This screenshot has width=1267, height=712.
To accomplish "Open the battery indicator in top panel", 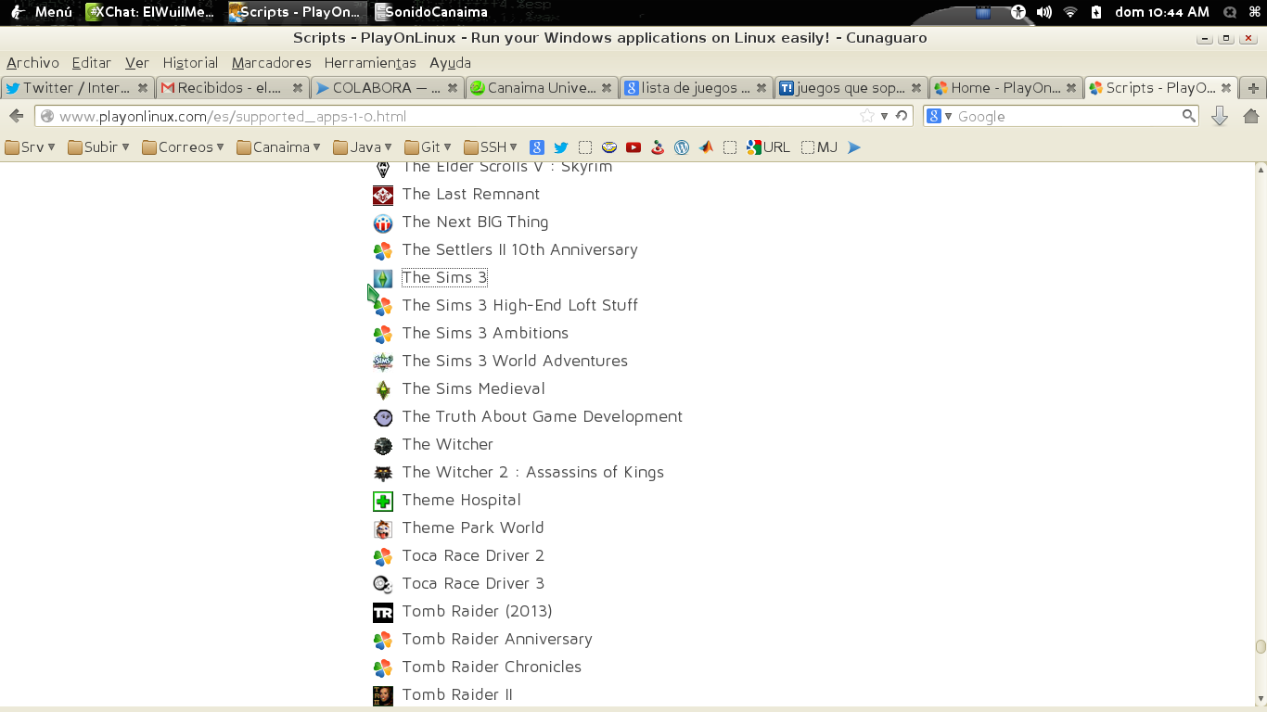I will 1096,12.
